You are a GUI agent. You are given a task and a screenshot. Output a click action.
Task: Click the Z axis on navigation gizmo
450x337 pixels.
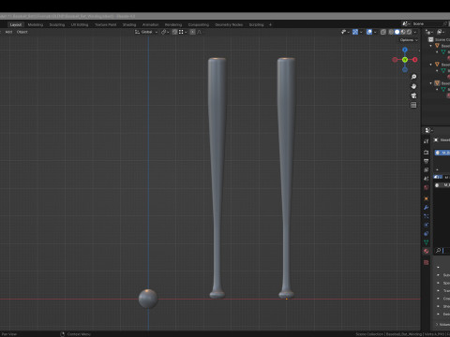405,50
